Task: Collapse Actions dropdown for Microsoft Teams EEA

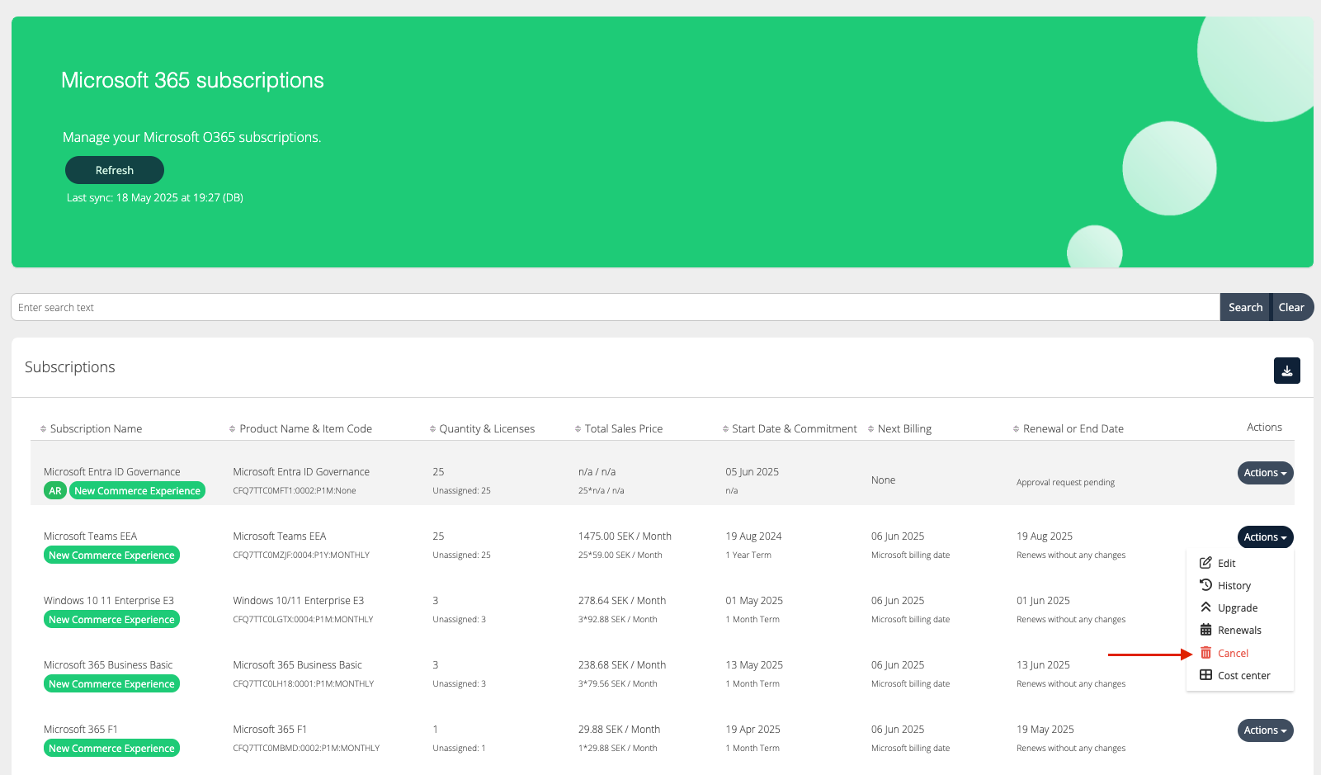Action: (x=1265, y=537)
